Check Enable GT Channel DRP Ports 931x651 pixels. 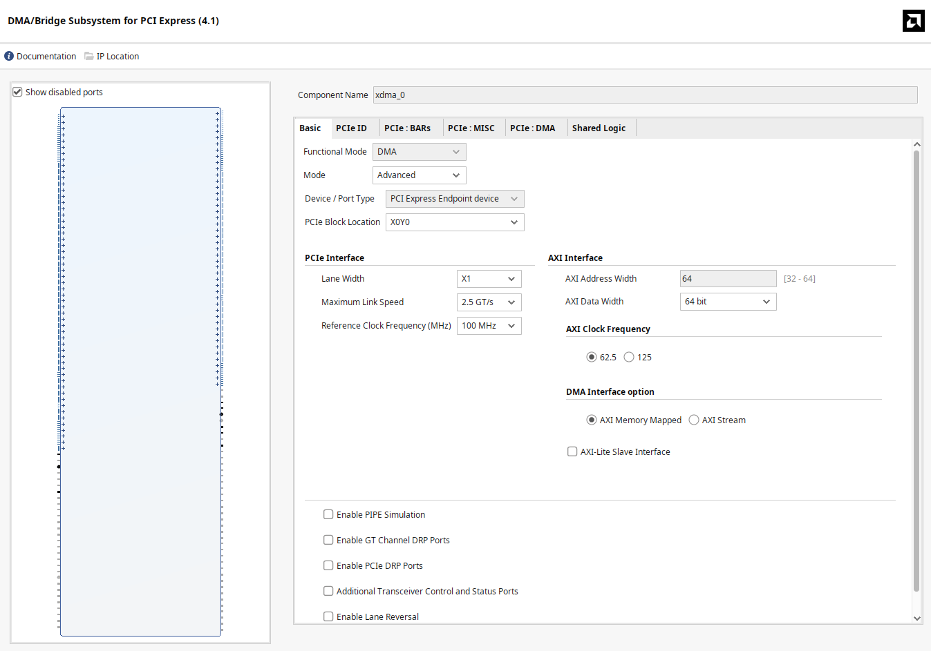point(328,540)
